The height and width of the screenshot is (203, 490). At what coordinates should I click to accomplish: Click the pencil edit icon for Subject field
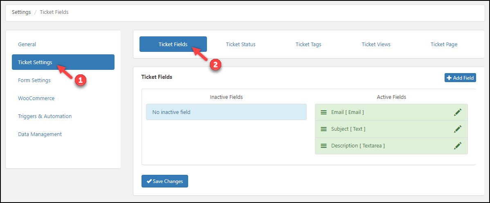[458, 129]
